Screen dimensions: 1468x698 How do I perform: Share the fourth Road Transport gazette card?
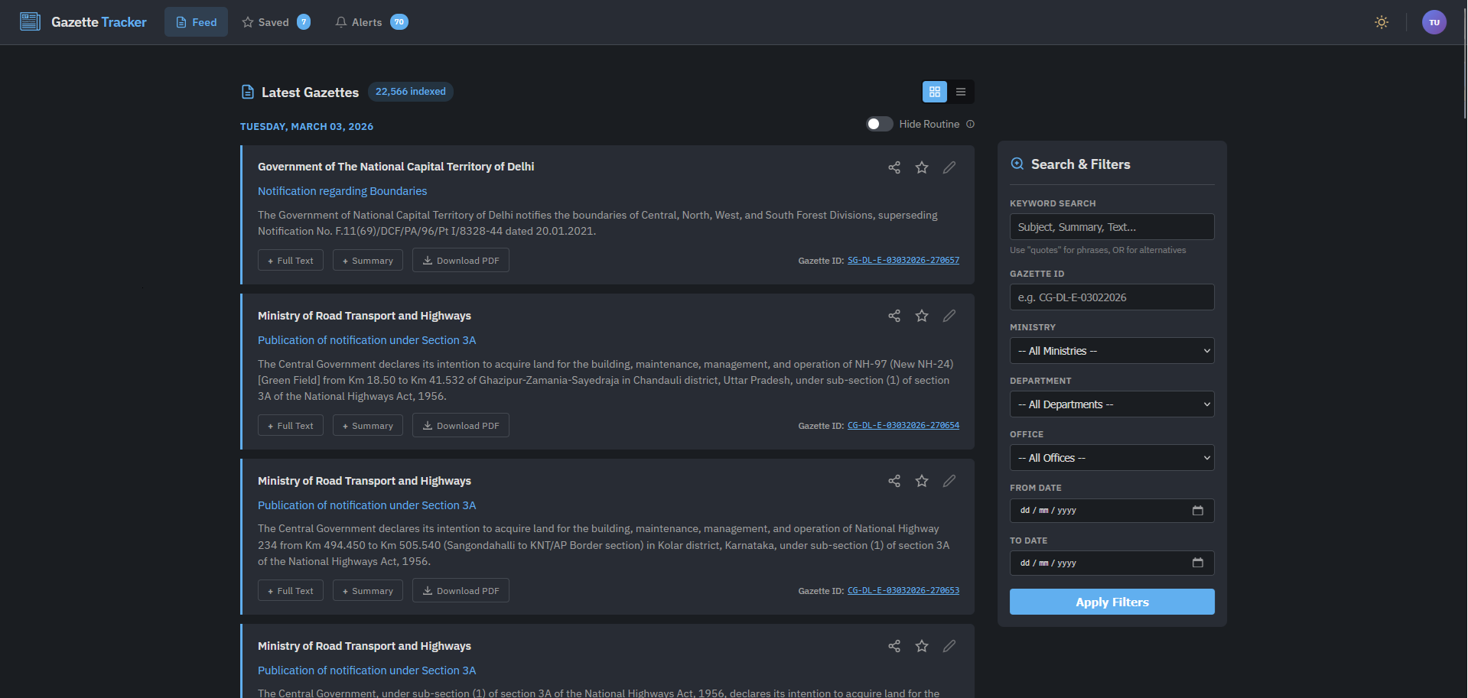pyautogui.click(x=894, y=646)
